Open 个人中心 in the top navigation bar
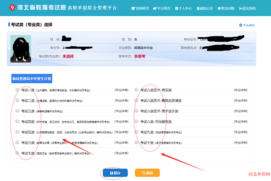Viewport: 271px width, 181px height. [184, 8]
